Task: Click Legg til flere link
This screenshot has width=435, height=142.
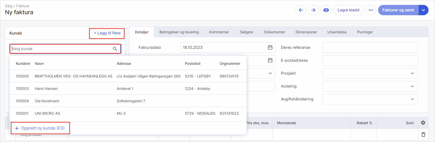Action: click(107, 33)
